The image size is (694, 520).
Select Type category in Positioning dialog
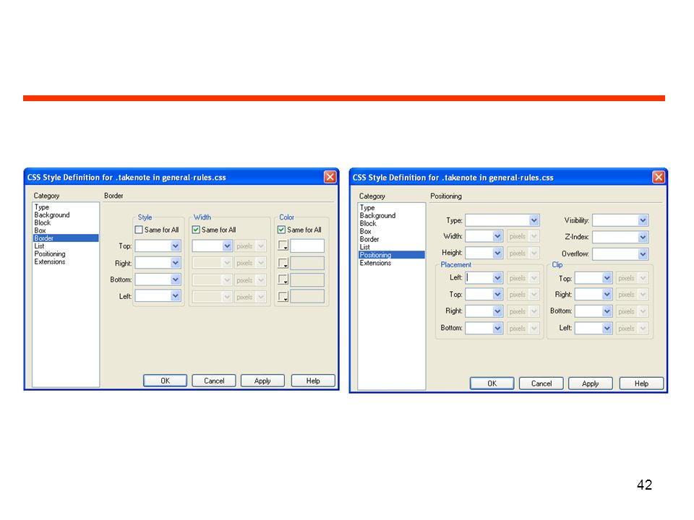367,207
